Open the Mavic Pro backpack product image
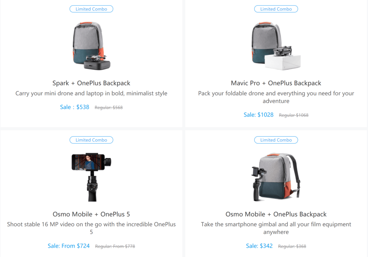Screen dimensions: 368x257 pyautogui.click(x=276, y=46)
